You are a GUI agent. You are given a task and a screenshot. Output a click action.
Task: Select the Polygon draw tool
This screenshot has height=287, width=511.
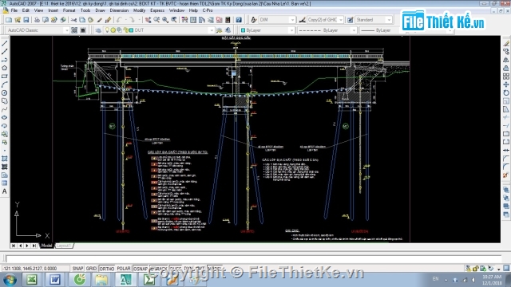coord(5,68)
